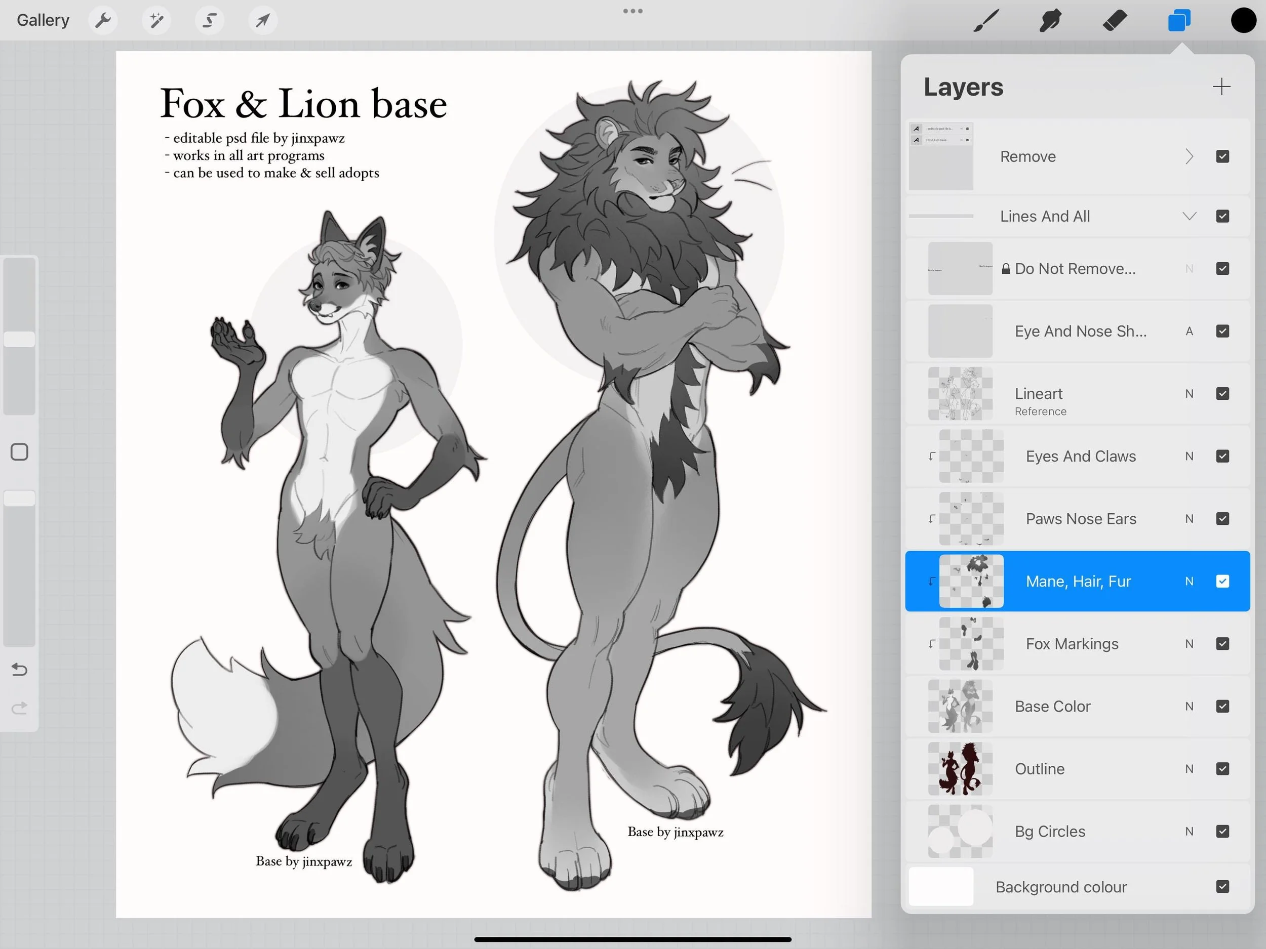Image resolution: width=1266 pixels, height=949 pixels.
Task: Select the Transform arrow tool
Action: point(263,21)
